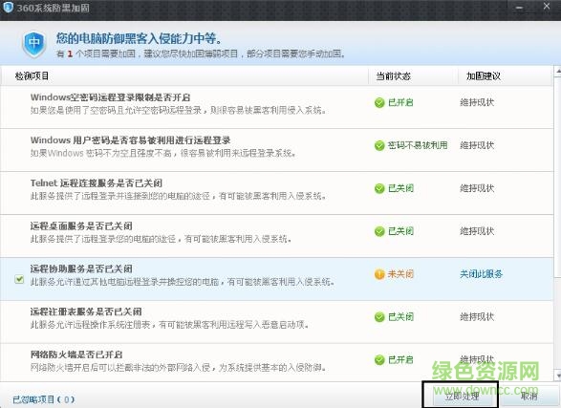Select the 远程注册表服务是否已关闭 title
This screenshot has height=408, width=561.
coord(86,311)
